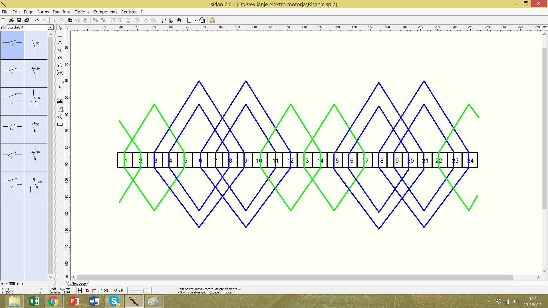
Task: Pick the zoom magnifier tool
Action: pos(60,117)
